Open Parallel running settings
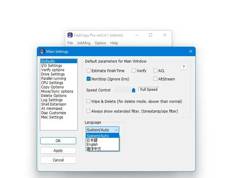 (59, 79)
